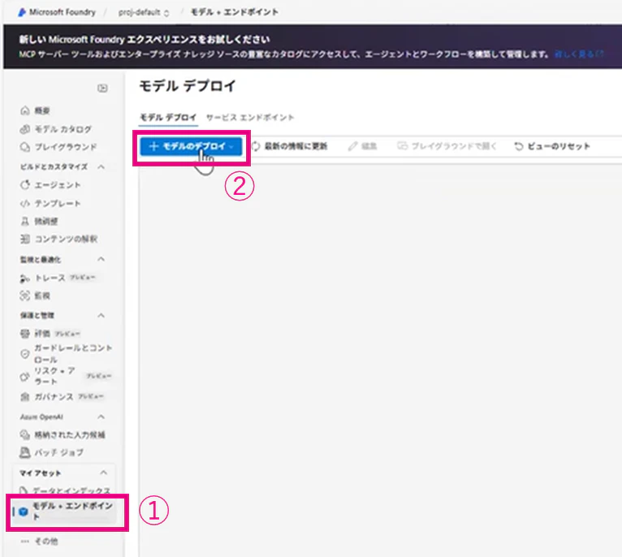
Task: Switch to the モデル デプロイ tab
Action: [x=168, y=117]
